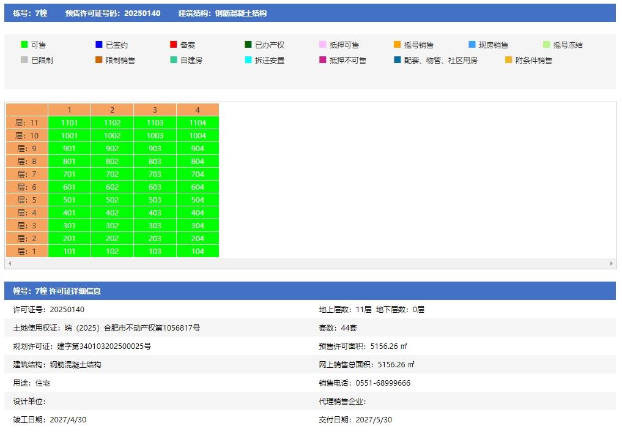The width and height of the screenshot is (622, 434).
Task: Click the 地上层数: 11层 text
Action: tap(345, 309)
